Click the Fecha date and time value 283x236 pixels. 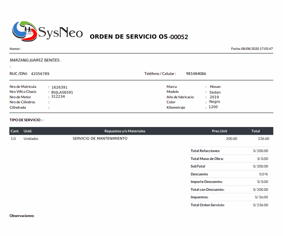tap(257, 48)
